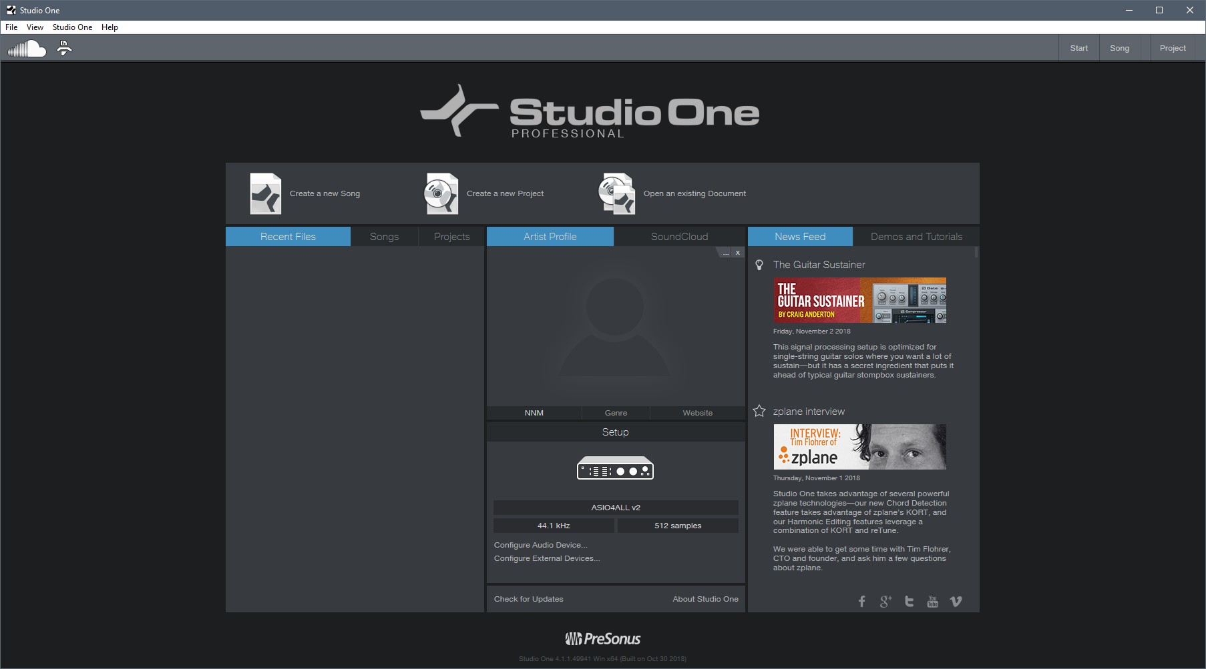Image resolution: width=1206 pixels, height=669 pixels.
Task: Open the Facebook social icon
Action: 862,602
